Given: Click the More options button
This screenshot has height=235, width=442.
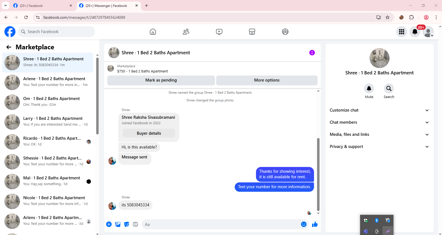Looking at the screenshot, I should click(x=267, y=80).
